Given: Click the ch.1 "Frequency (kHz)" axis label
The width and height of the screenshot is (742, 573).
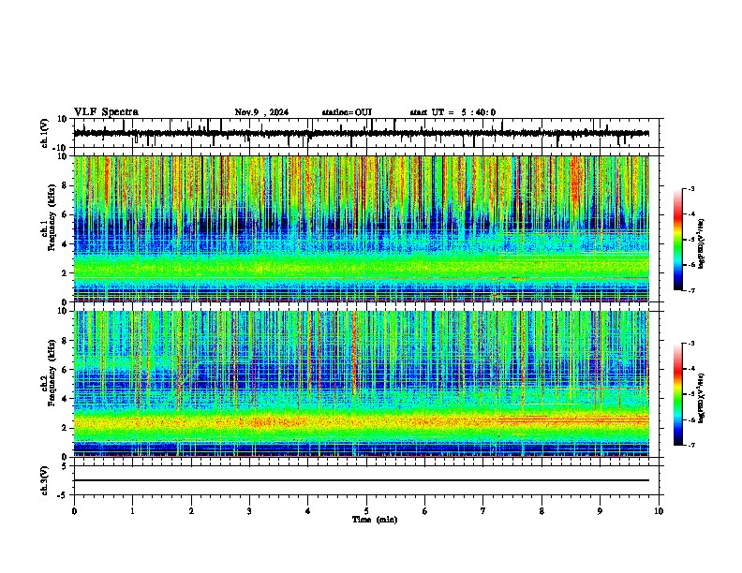Looking at the screenshot, I should pos(52,218).
